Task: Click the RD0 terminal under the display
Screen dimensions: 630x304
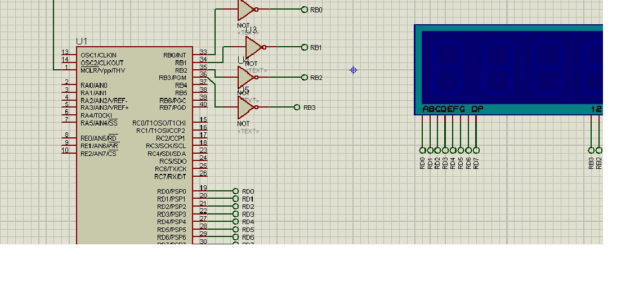Action: [422, 150]
